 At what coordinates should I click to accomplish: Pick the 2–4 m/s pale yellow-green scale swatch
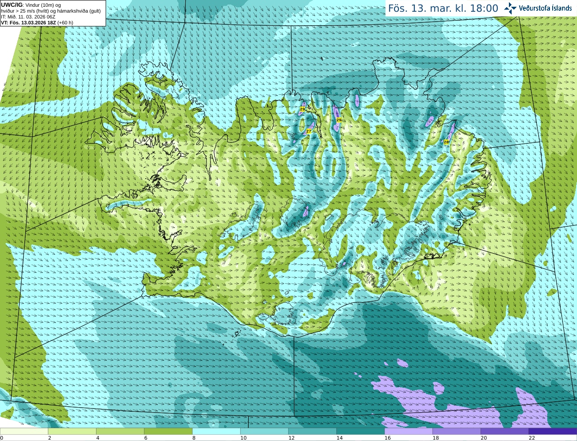click(x=72, y=432)
